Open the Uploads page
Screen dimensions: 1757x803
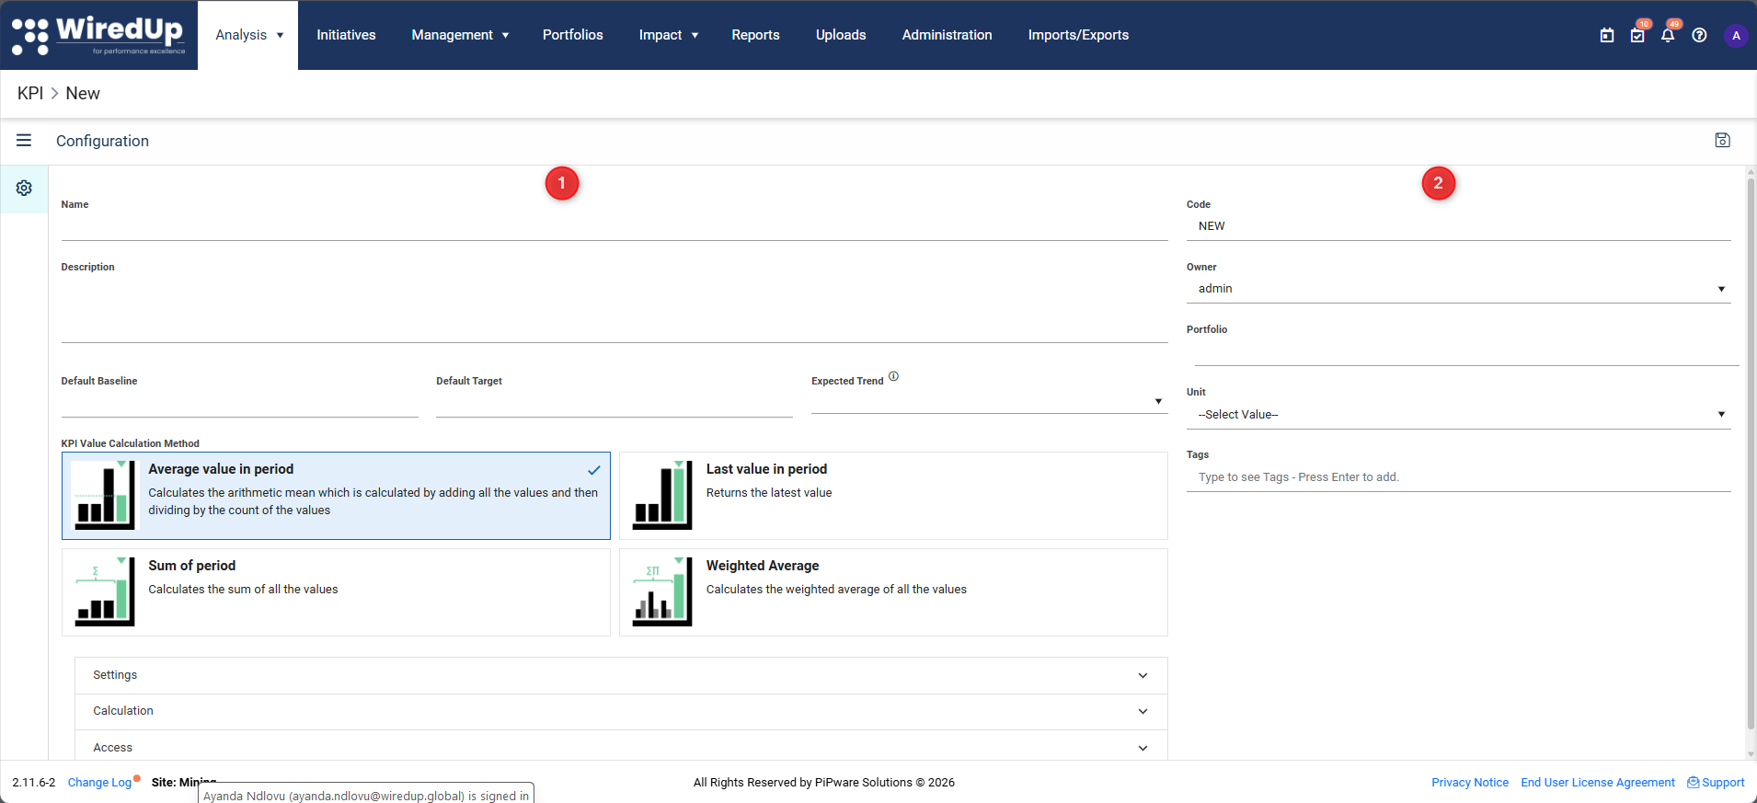pyautogui.click(x=841, y=35)
